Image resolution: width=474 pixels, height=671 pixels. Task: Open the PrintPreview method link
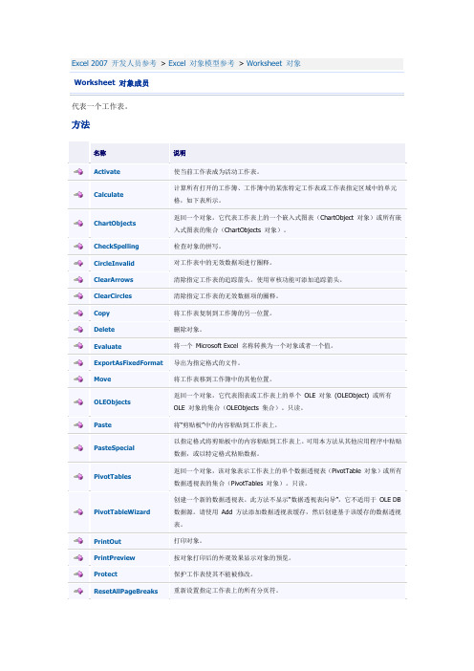pyautogui.click(x=115, y=557)
